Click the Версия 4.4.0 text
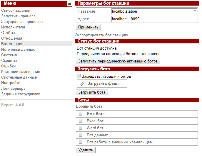The image size is (202, 156). click(13, 105)
